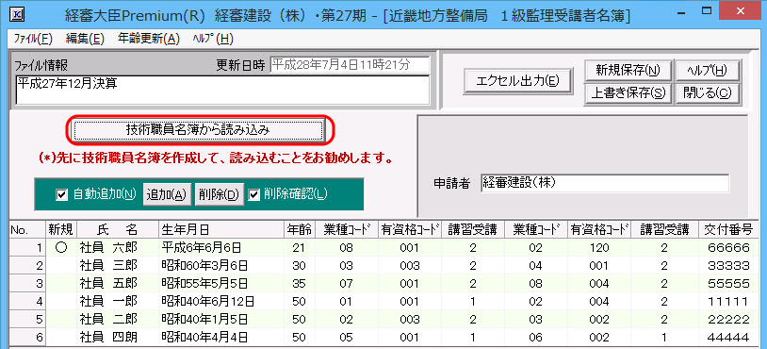Image resolution: width=767 pixels, height=349 pixels.
Task: Click the 更新日時 field
Action: click(x=350, y=64)
